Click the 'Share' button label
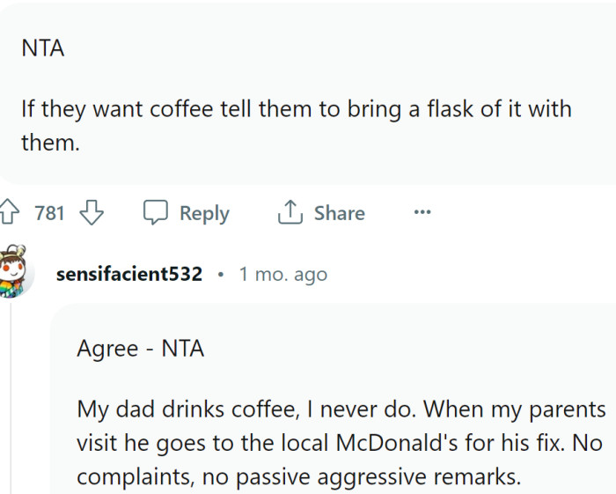 pyautogui.click(x=339, y=213)
